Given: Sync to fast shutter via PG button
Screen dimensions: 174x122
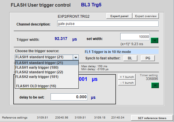Looking at the screenshot, I should click(148, 58).
